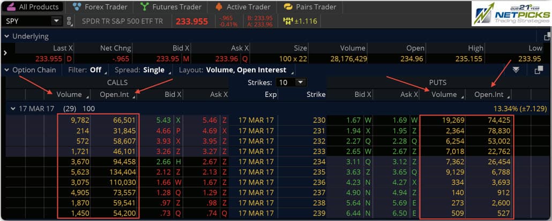Open the Filter: Off dropdown

click(x=87, y=70)
